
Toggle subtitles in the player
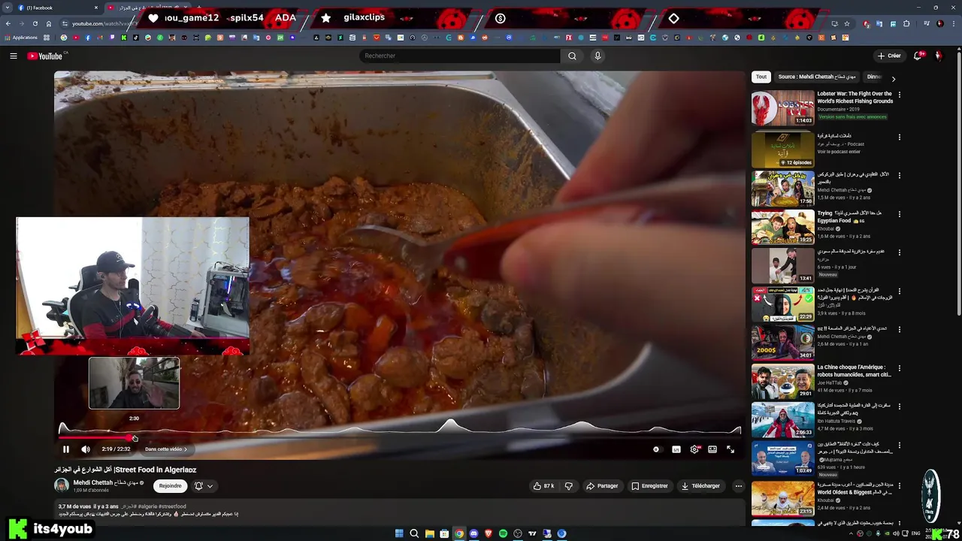tap(676, 449)
